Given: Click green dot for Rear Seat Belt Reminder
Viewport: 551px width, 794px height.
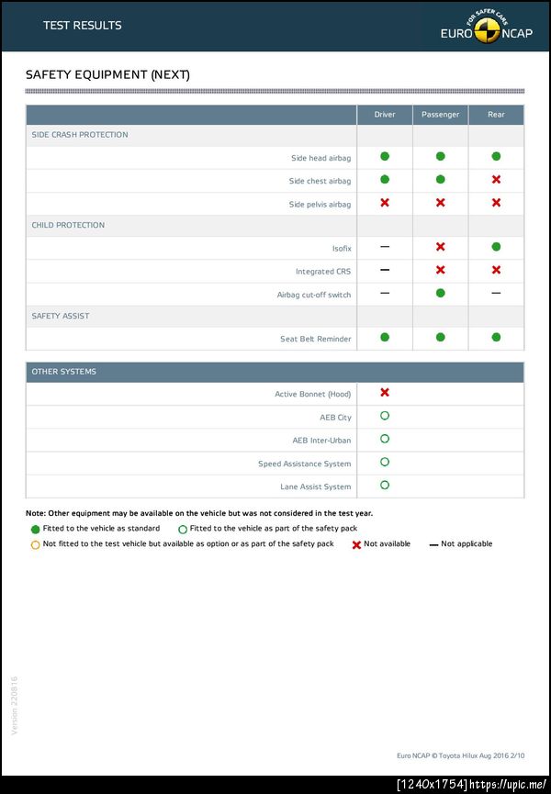Looking at the screenshot, I should (496, 337).
